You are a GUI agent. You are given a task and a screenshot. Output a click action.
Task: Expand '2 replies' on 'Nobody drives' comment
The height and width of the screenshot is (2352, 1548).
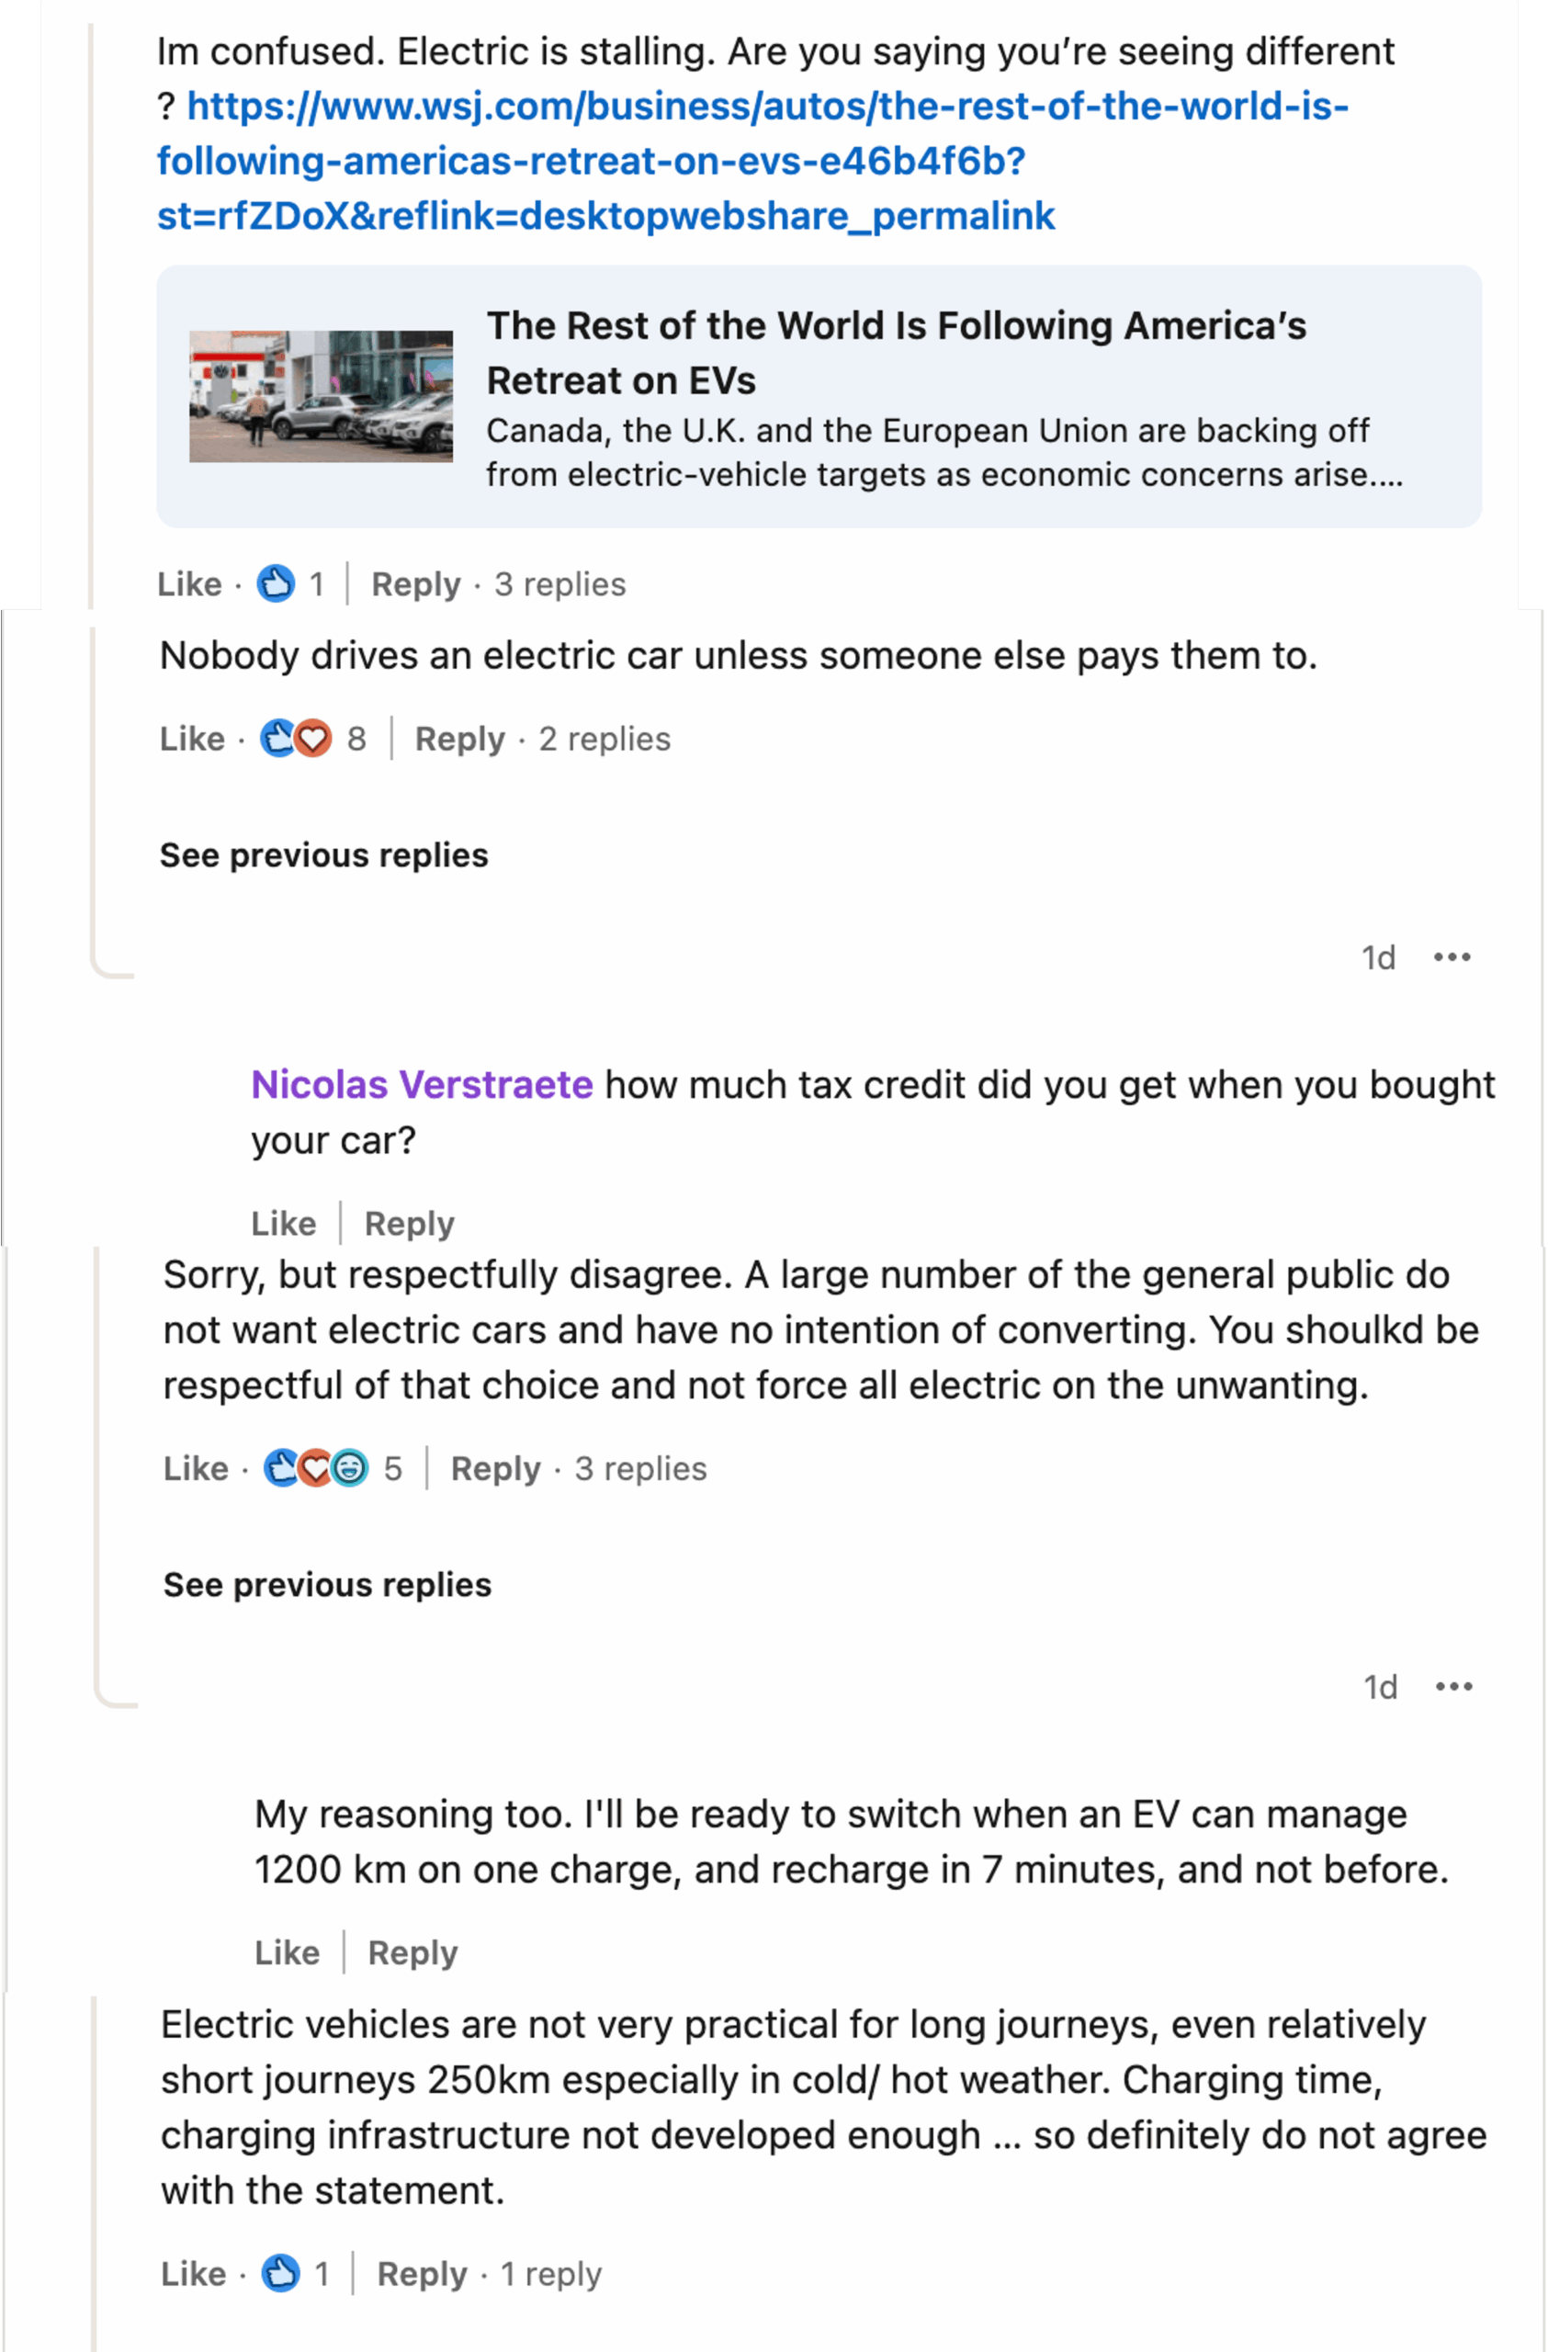click(604, 738)
